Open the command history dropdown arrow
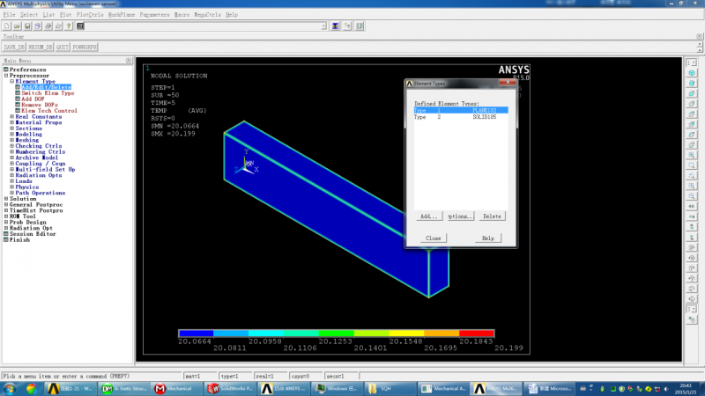705x396 pixels. pyautogui.click(x=323, y=26)
